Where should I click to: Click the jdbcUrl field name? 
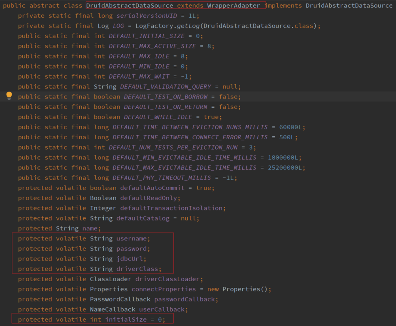pyautogui.click(x=129, y=259)
